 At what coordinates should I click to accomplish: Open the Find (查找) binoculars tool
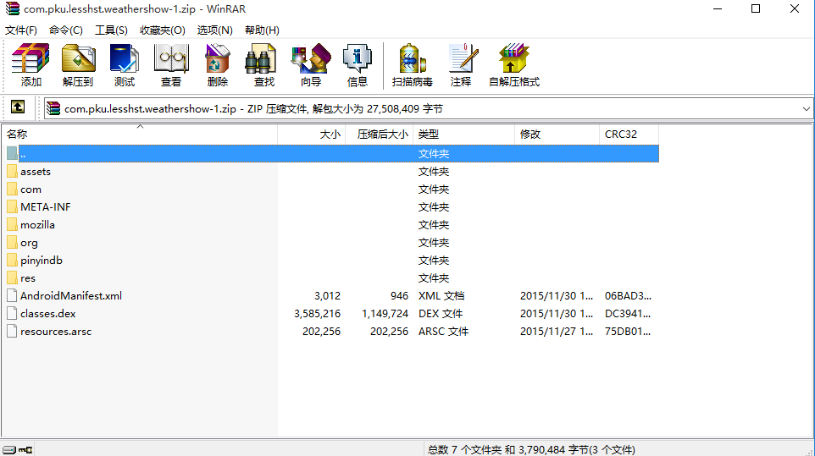[x=264, y=65]
